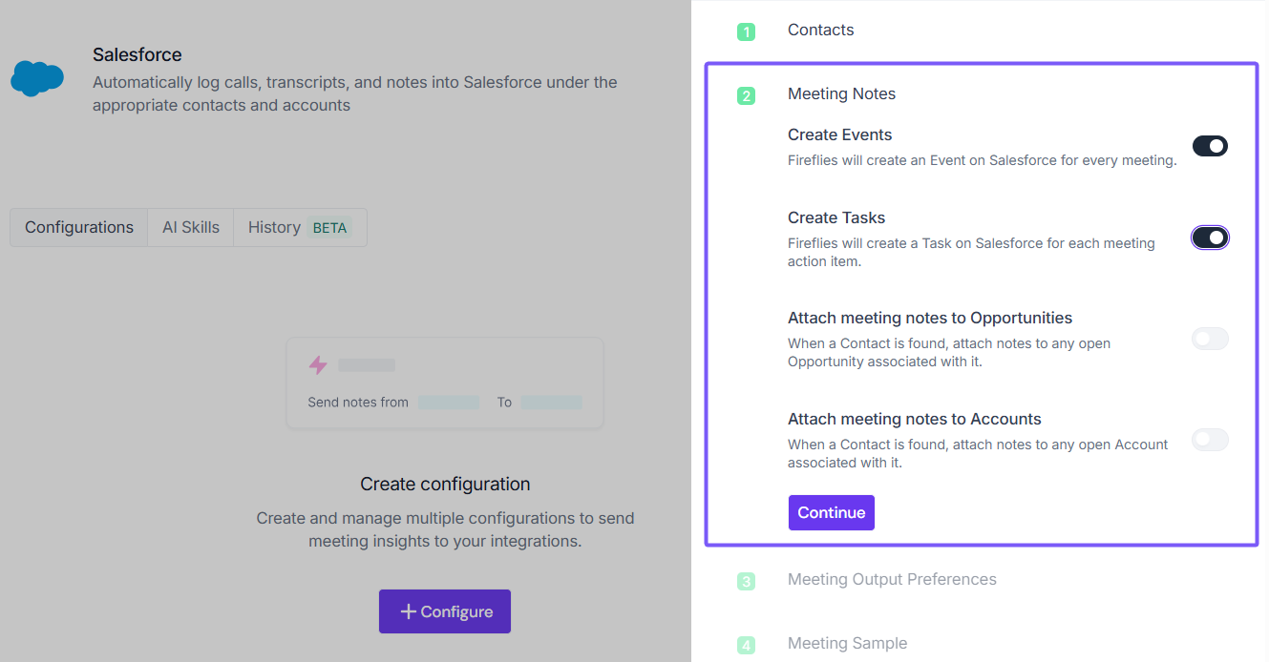Switch to the Configurations tab
This screenshot has width=1269, height=662.
coord(79,227)
